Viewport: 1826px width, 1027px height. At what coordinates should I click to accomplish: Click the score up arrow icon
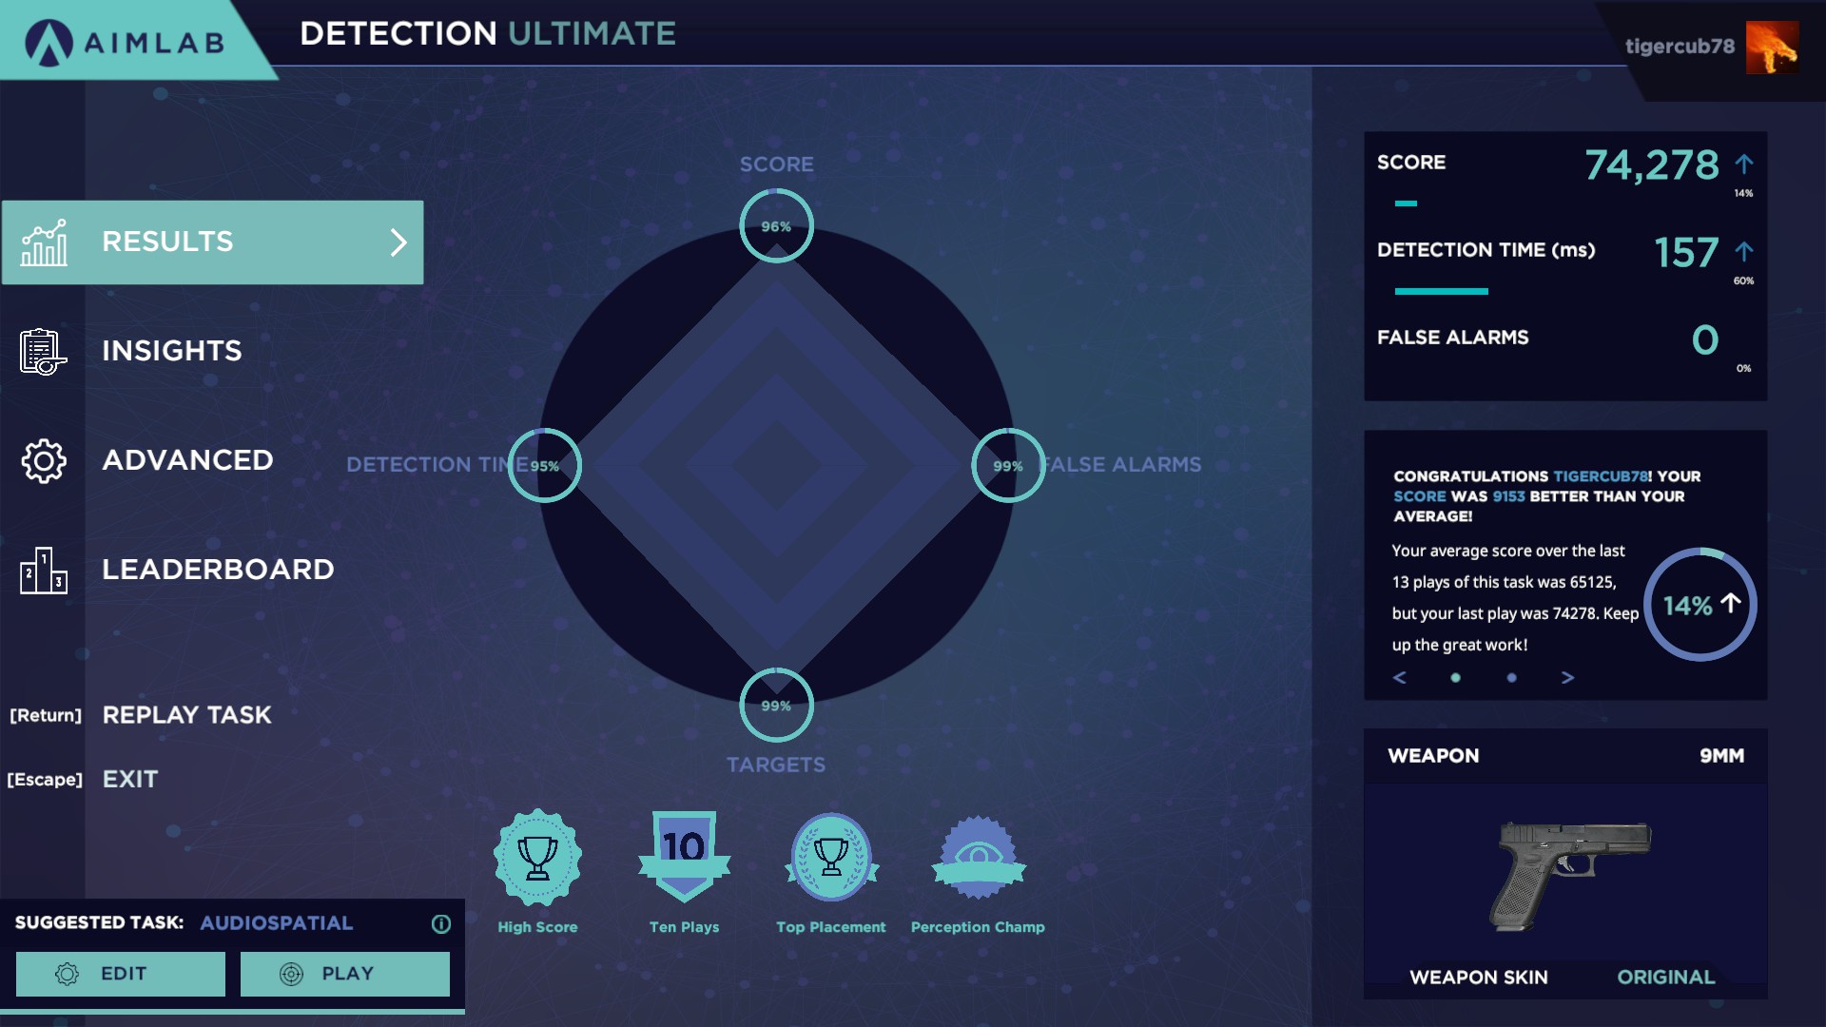tap(1743, 165)
